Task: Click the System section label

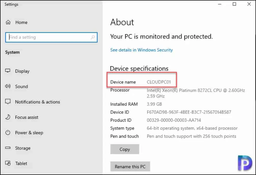Action: tap(12, 52)
